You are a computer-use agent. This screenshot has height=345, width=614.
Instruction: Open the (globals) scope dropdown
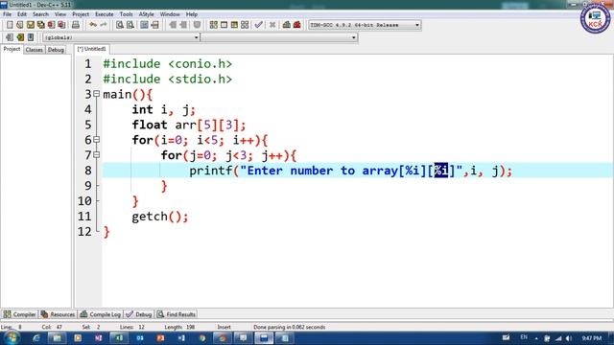click(x=121, y=37)
